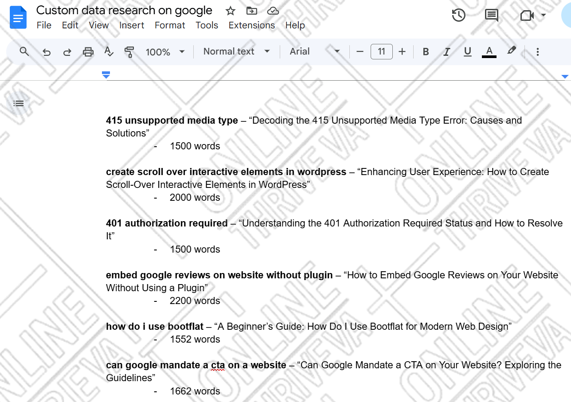Toggle underline formatting
The height and width of the screenshot is (402, 571).
pos(467,51)
